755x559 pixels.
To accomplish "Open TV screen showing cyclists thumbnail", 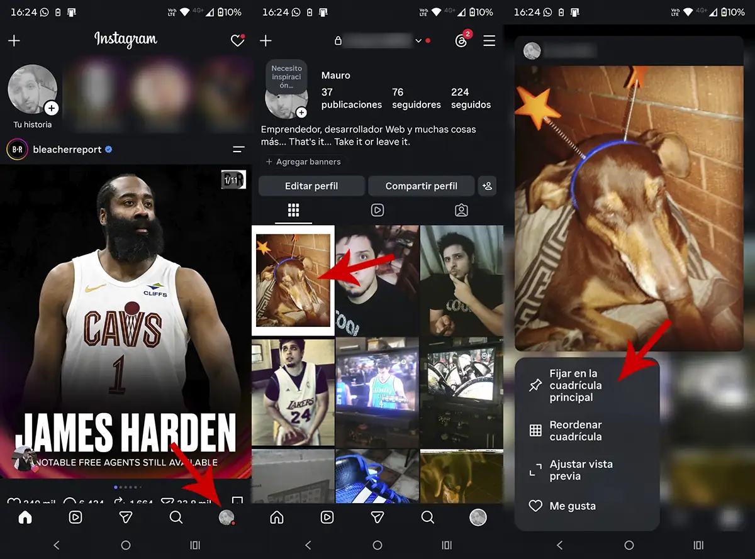I will point(461,392).
